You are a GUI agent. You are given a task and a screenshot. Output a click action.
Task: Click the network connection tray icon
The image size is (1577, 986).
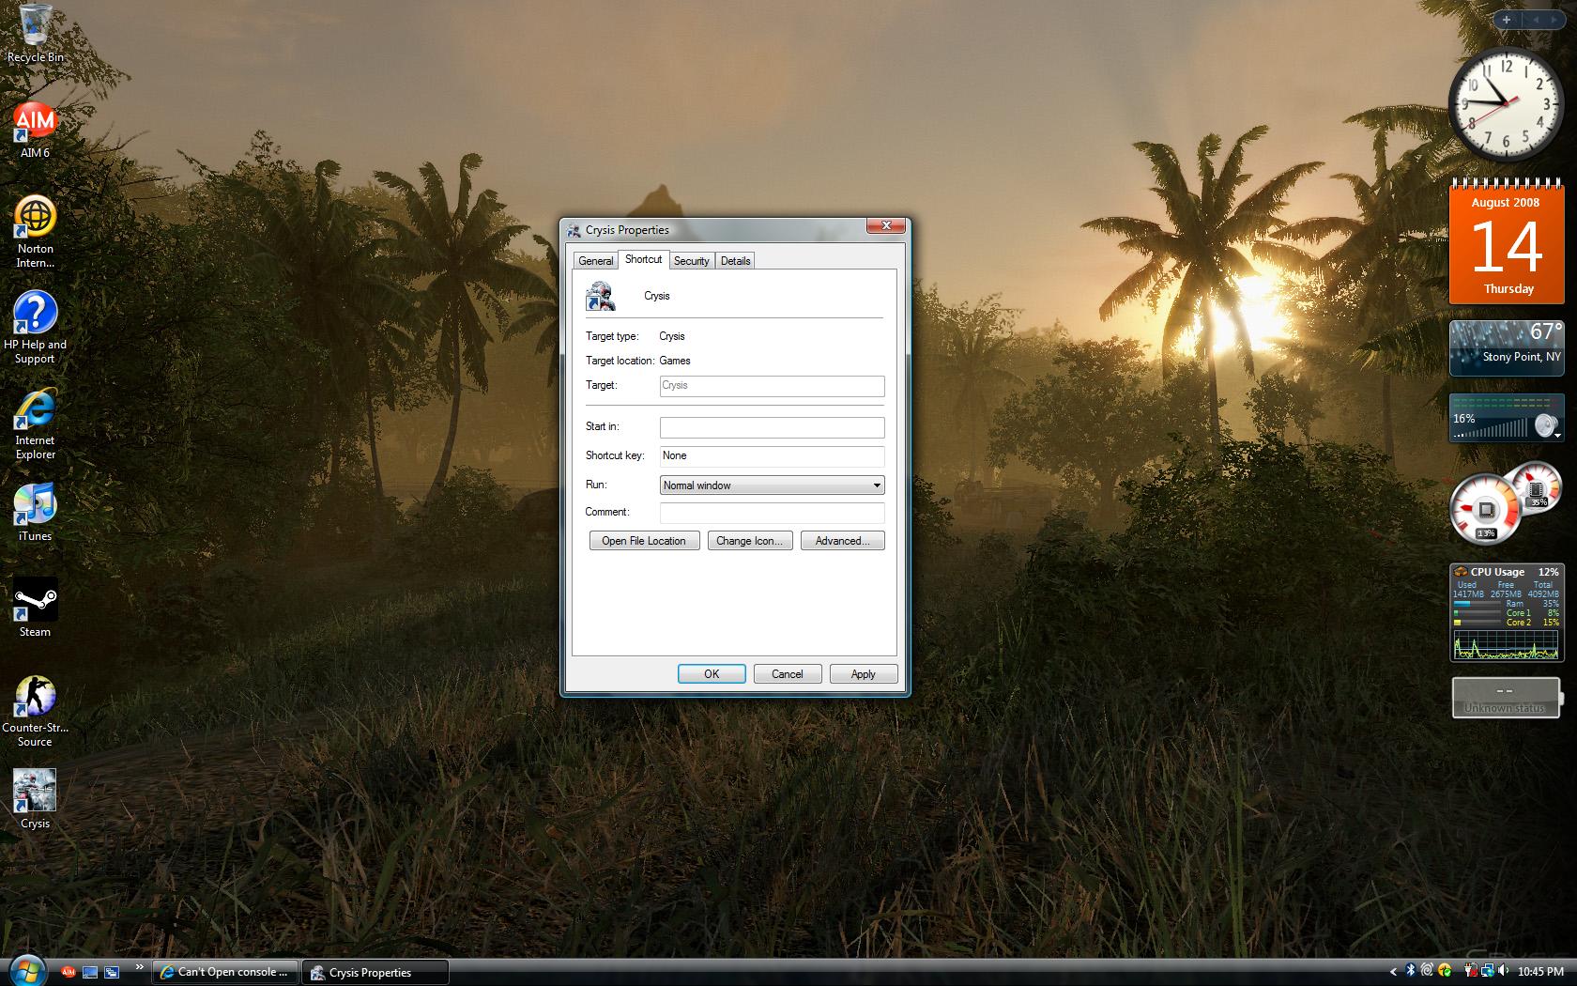click(1487, 971)
